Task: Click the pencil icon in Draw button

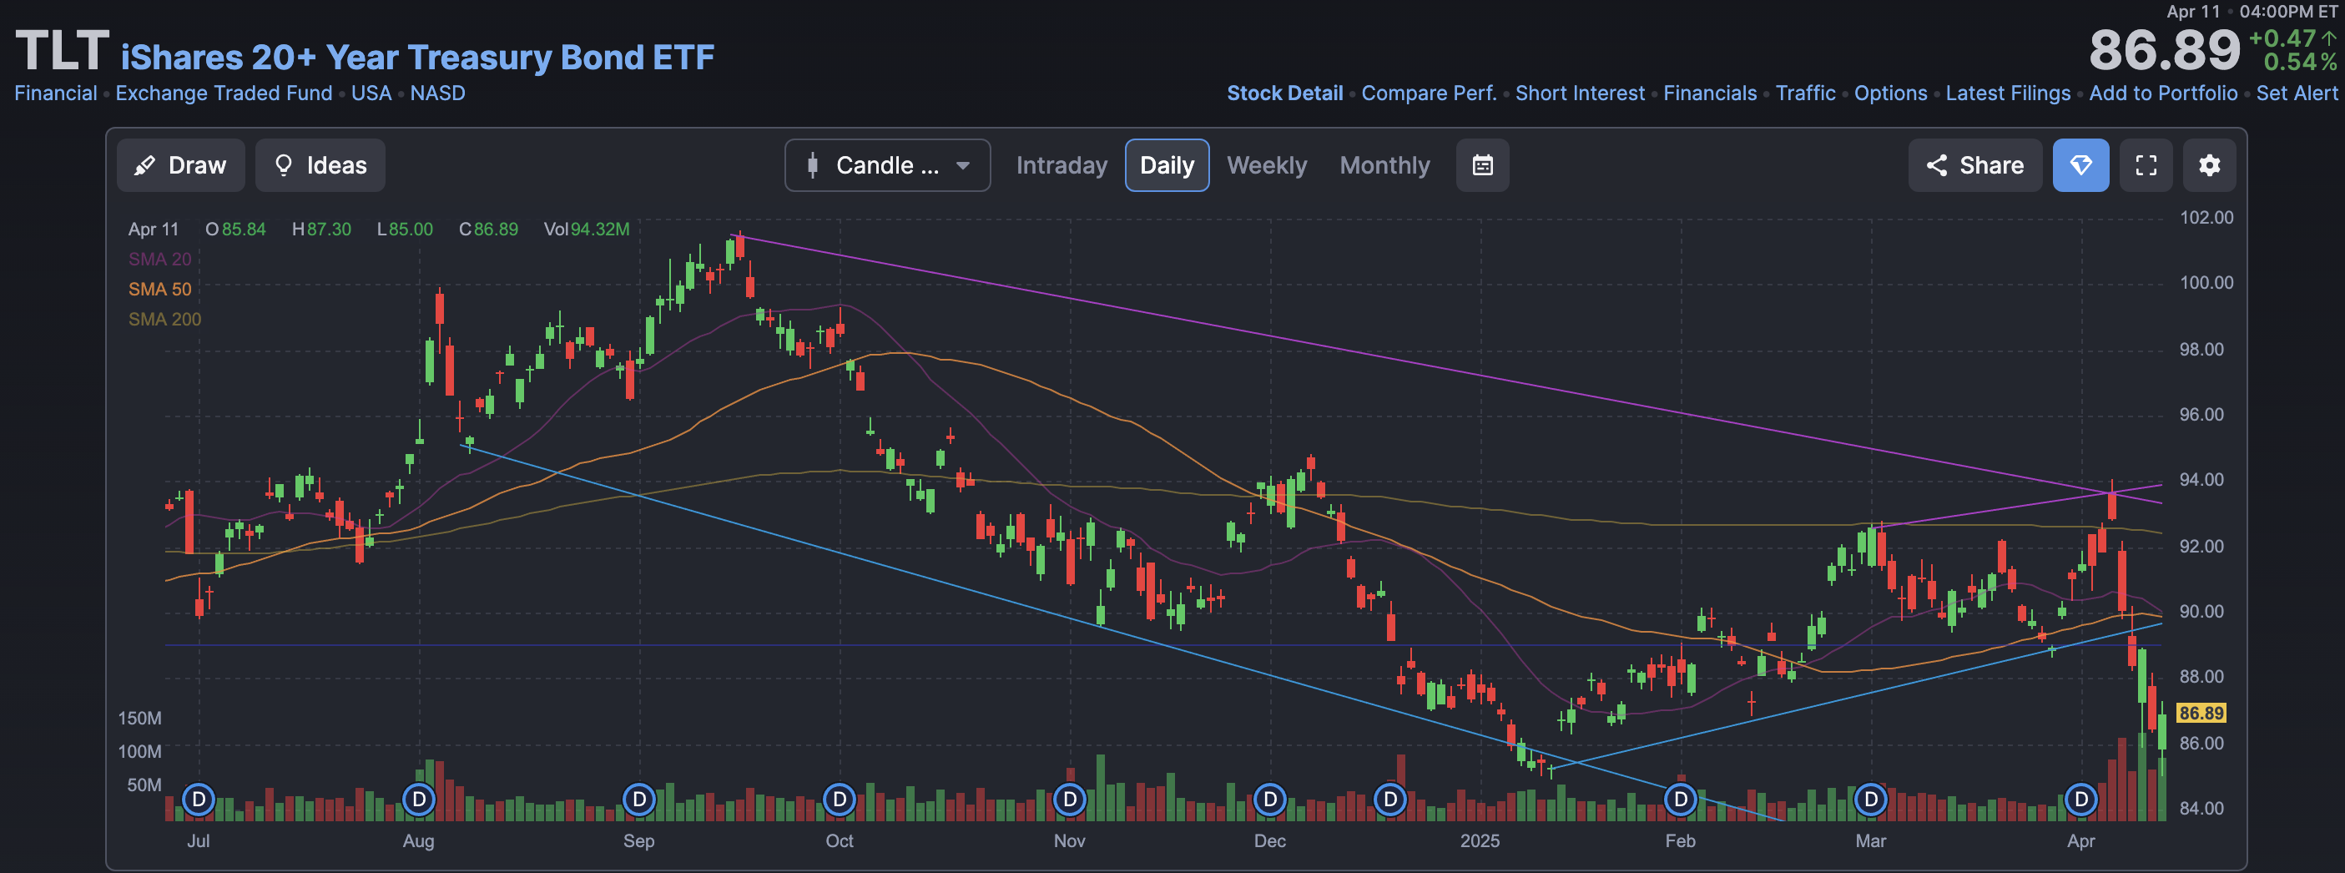Action: [x=144, y=166]
